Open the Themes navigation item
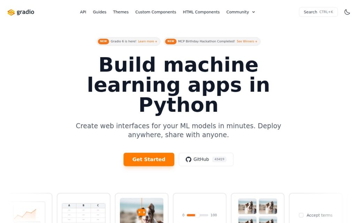 (121, 12)
